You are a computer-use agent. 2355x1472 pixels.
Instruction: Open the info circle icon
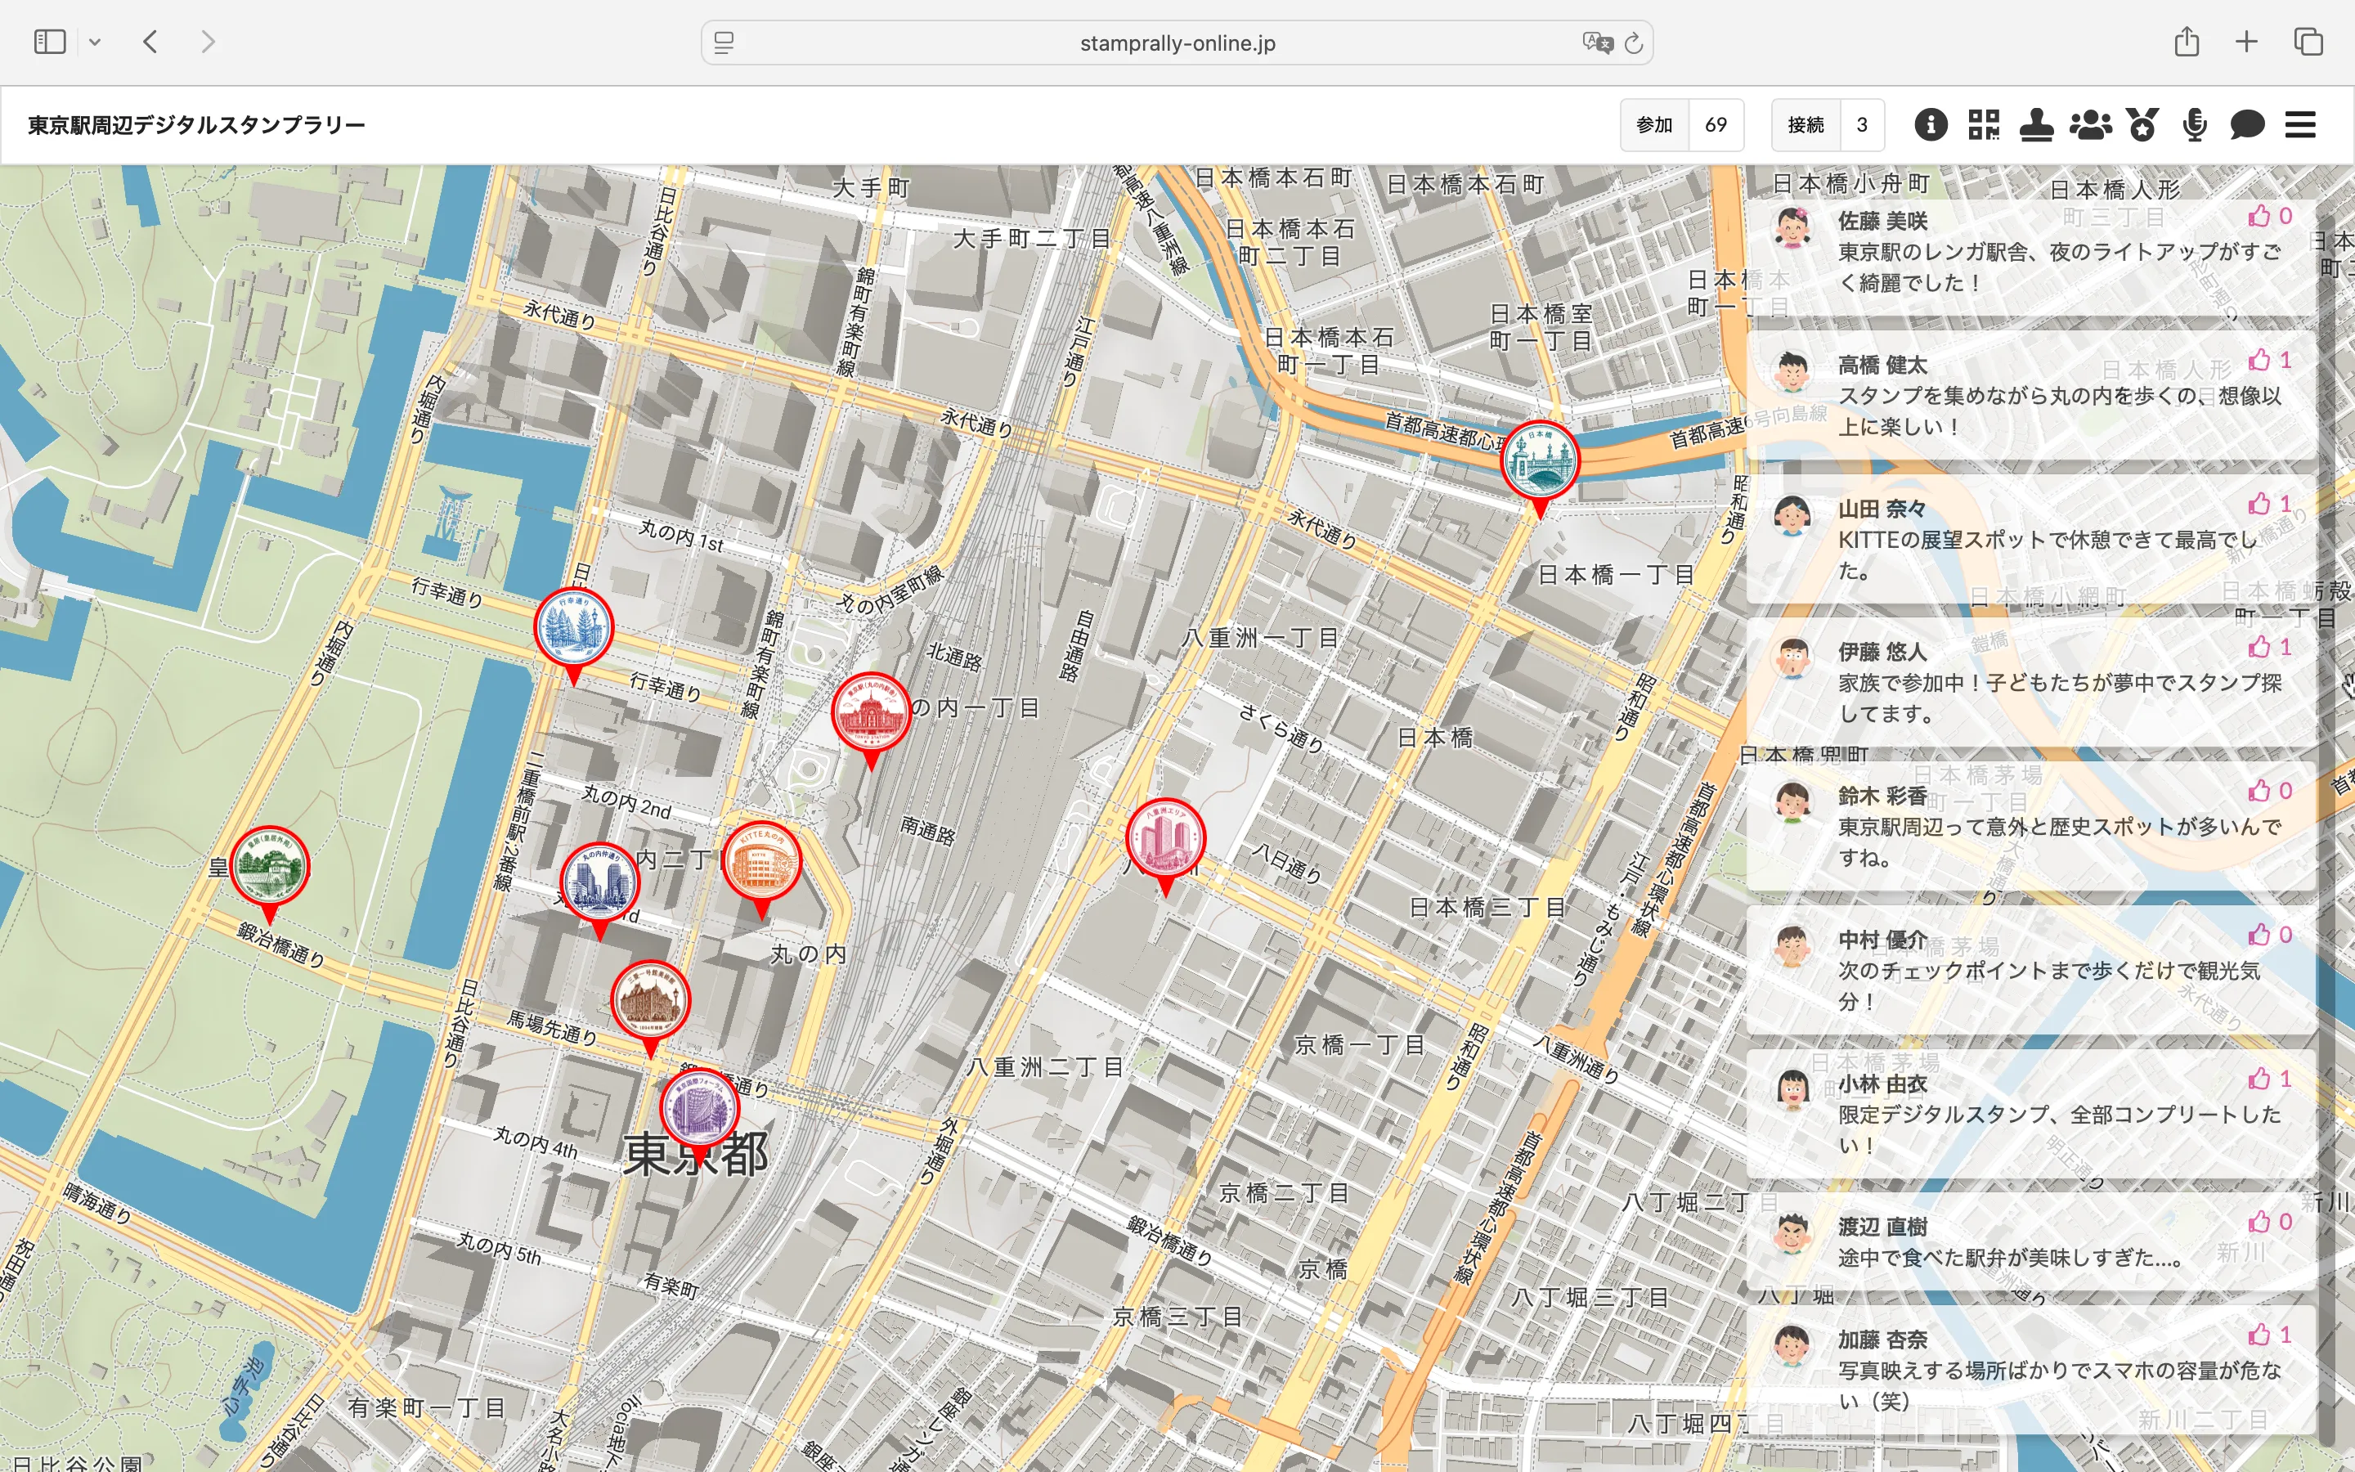click(1931, 124)
